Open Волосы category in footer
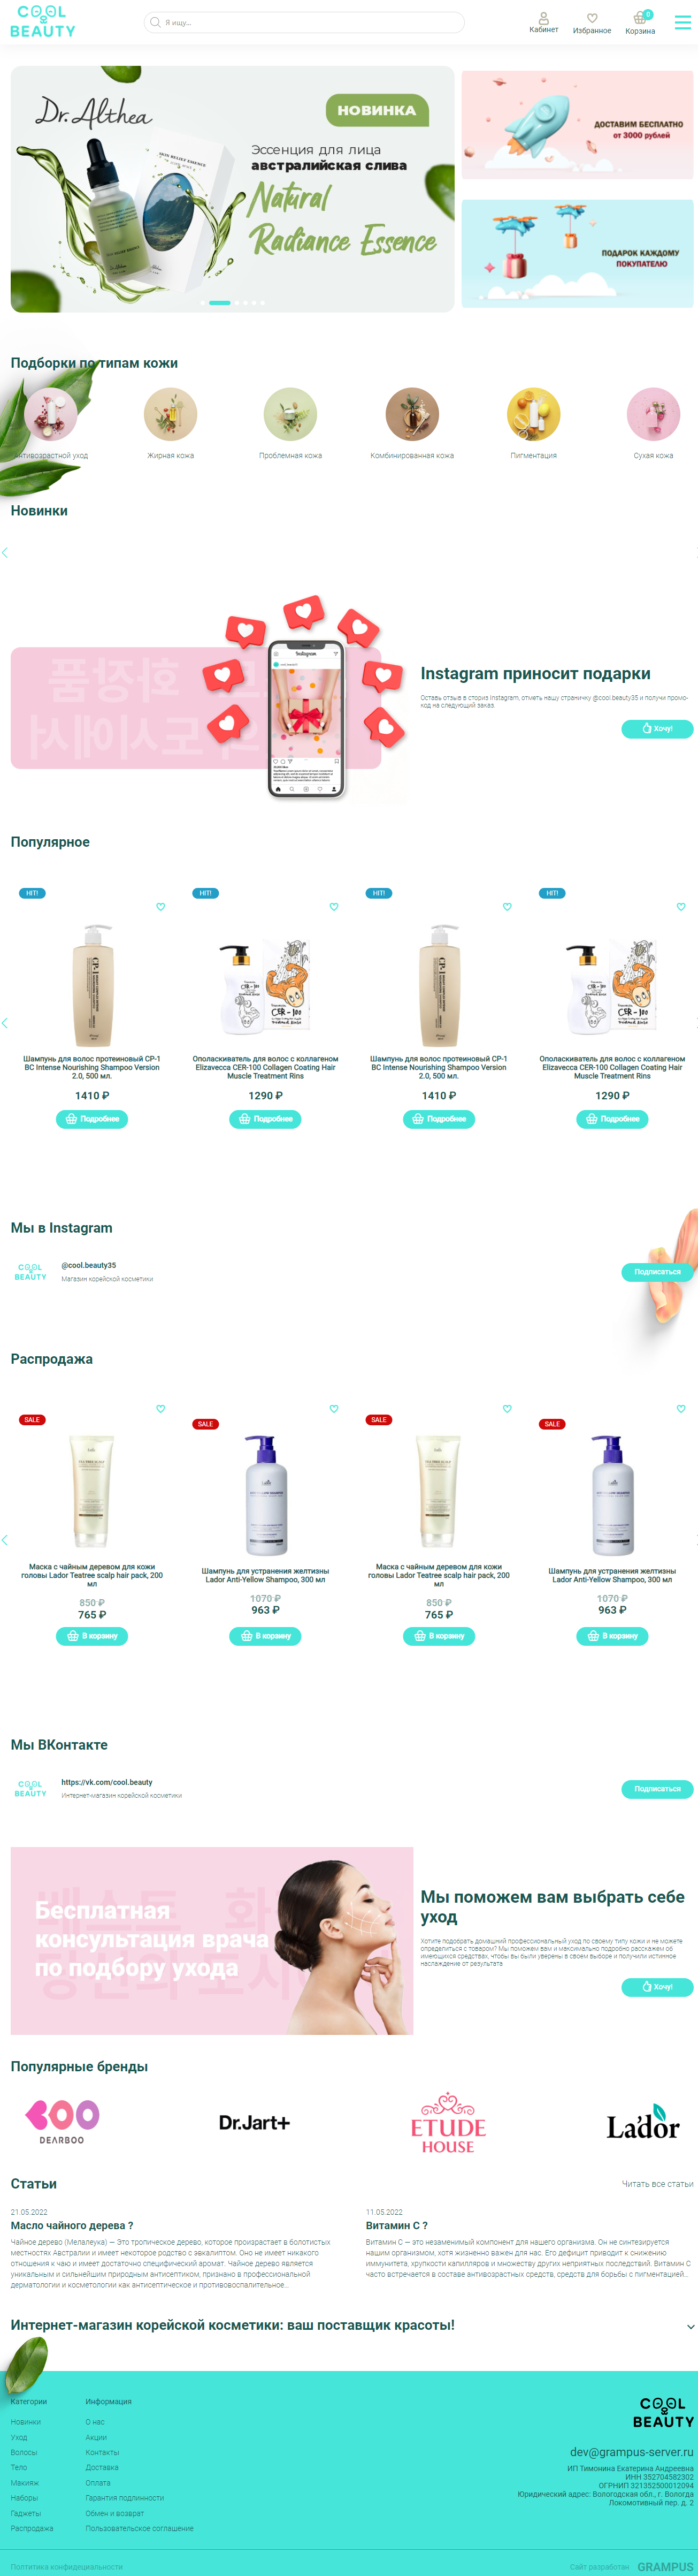 [24, 2452]
